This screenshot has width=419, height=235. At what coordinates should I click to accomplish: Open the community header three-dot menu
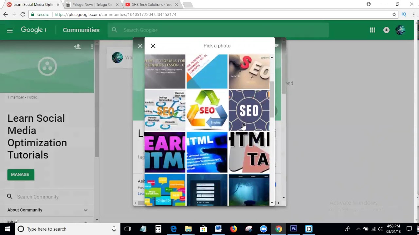click(92, 47)
